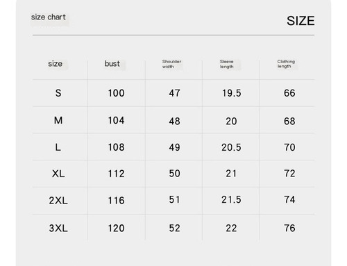Select the 3XL size row label
The height and width of the screenshot is (266, 347).
pos(58,228)
